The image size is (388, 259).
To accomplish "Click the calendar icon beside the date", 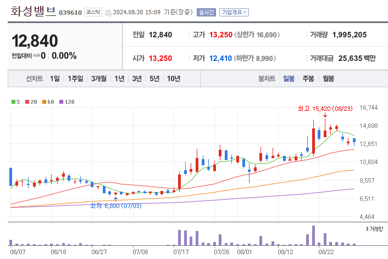I will [x=108, y=13].
